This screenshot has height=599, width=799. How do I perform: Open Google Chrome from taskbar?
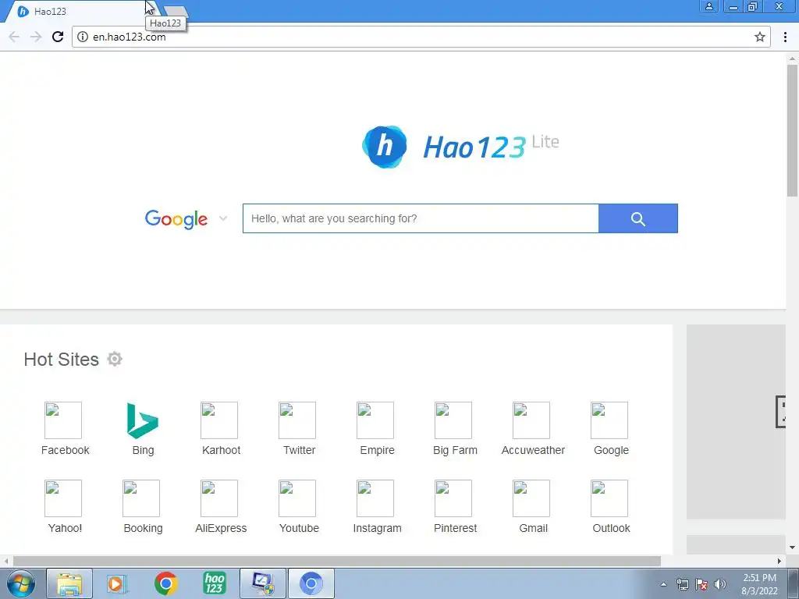click(x=165, y=583)
